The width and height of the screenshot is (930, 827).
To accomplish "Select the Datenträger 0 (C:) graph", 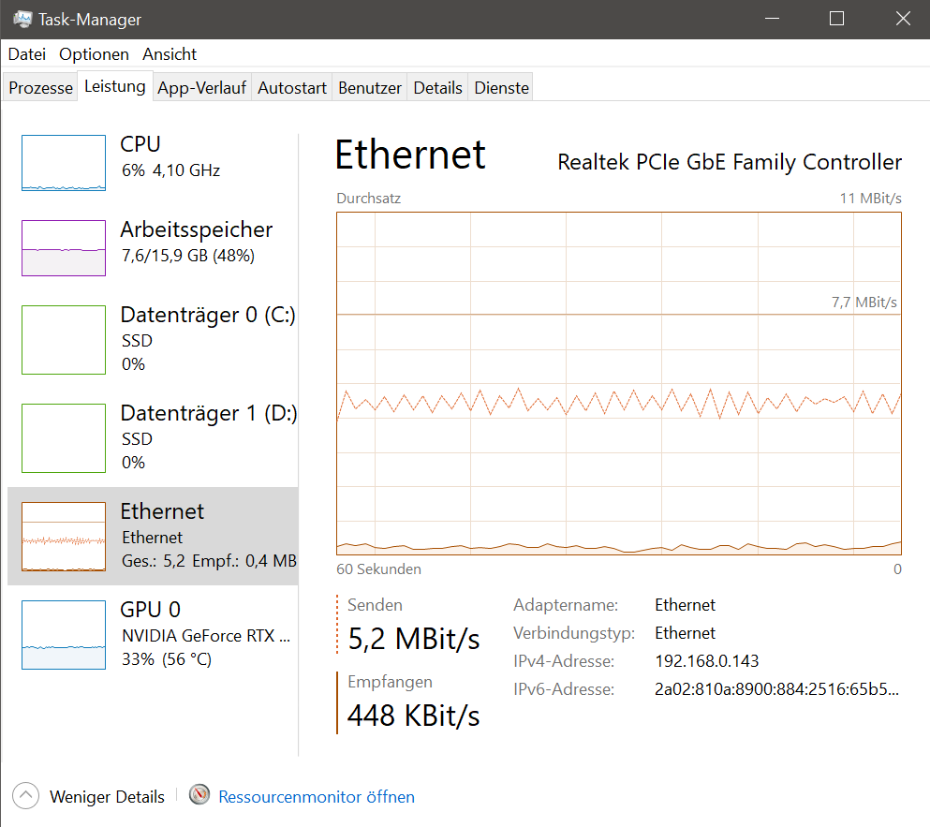I will pyautogui.click(x=64, y=340).
